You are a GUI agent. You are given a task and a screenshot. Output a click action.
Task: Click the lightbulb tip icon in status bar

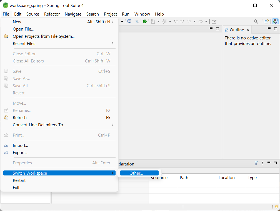pos(276,207)
